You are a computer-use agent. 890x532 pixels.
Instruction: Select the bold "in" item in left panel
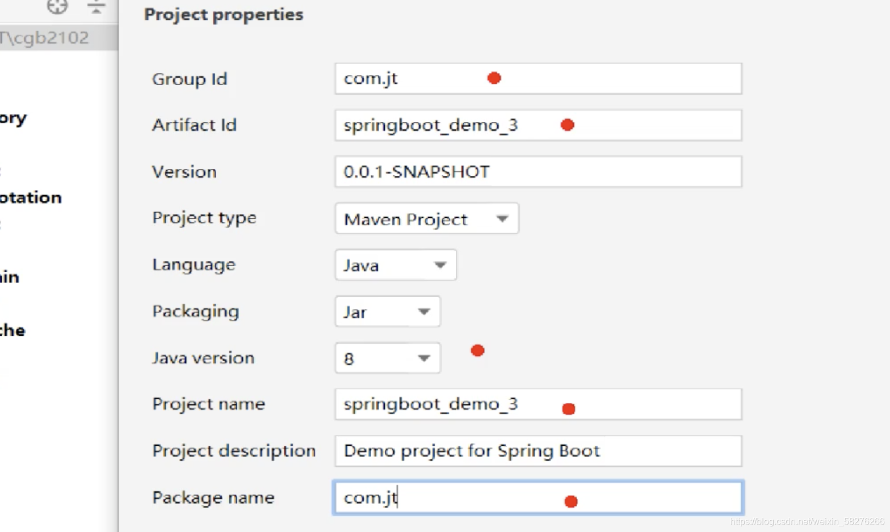(x=10, y=277)
